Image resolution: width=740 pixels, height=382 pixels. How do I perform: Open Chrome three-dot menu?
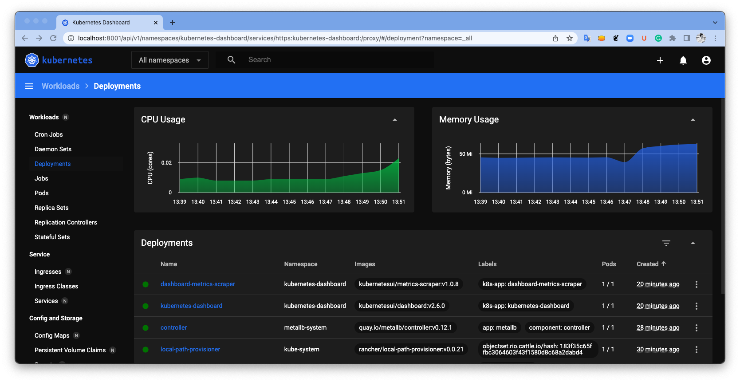[x=715, y=38]
